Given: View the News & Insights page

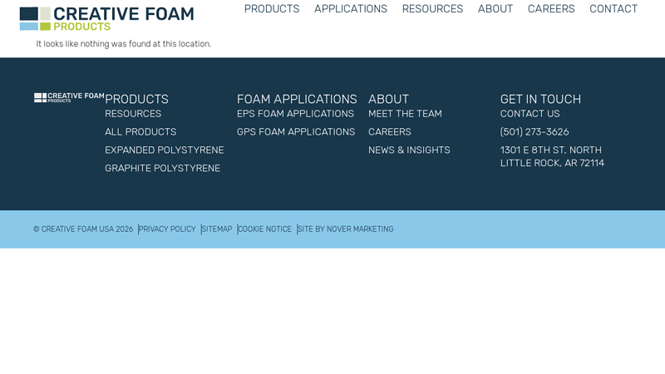Looking at the screenshot, I should 409,150.
